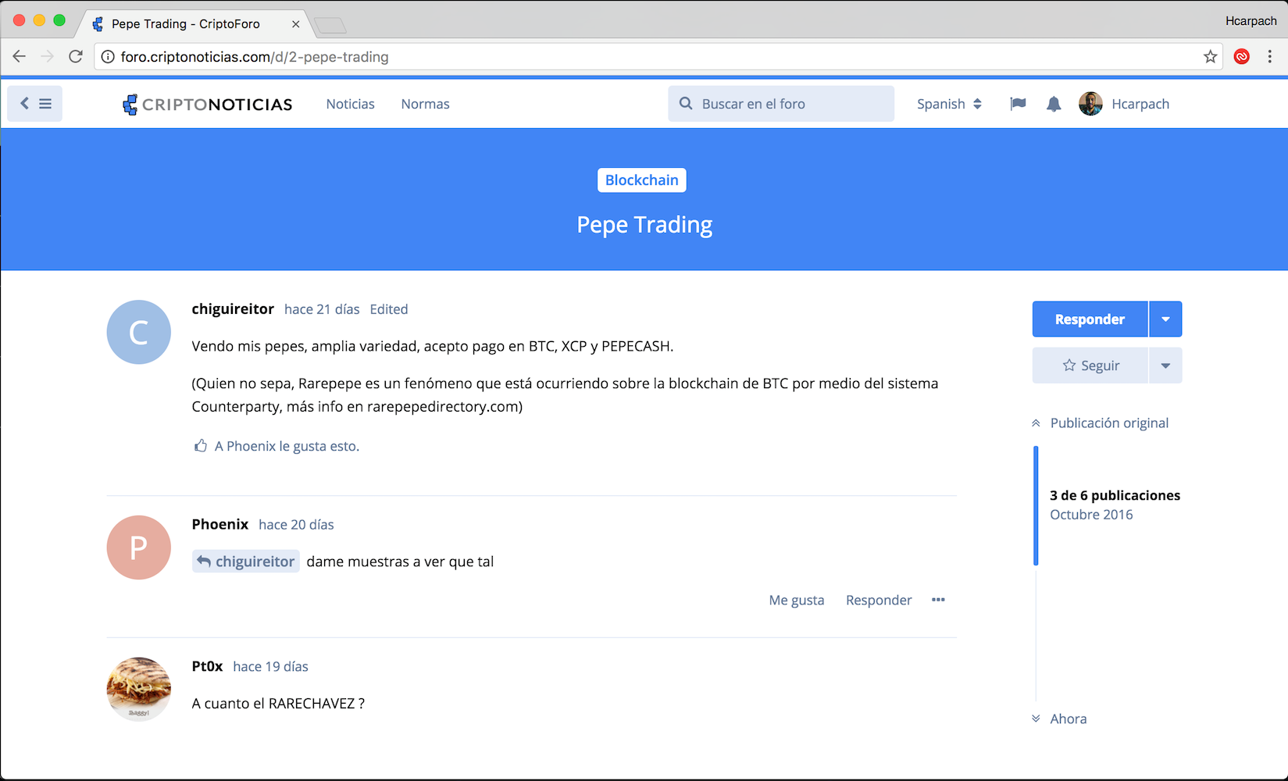The image size is (1288, 781).
Task: Jump to Publicación original in scrubber
Action: [1108, 423]
